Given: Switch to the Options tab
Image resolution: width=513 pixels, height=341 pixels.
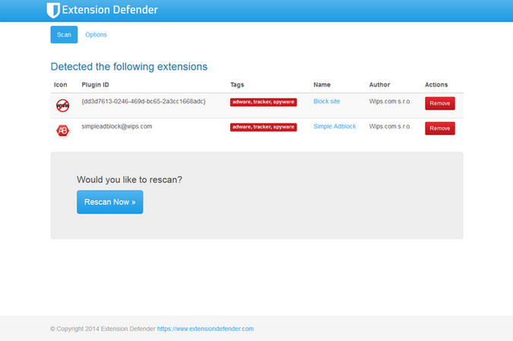Looking at the screenshot, I should [x=96, y=35].
